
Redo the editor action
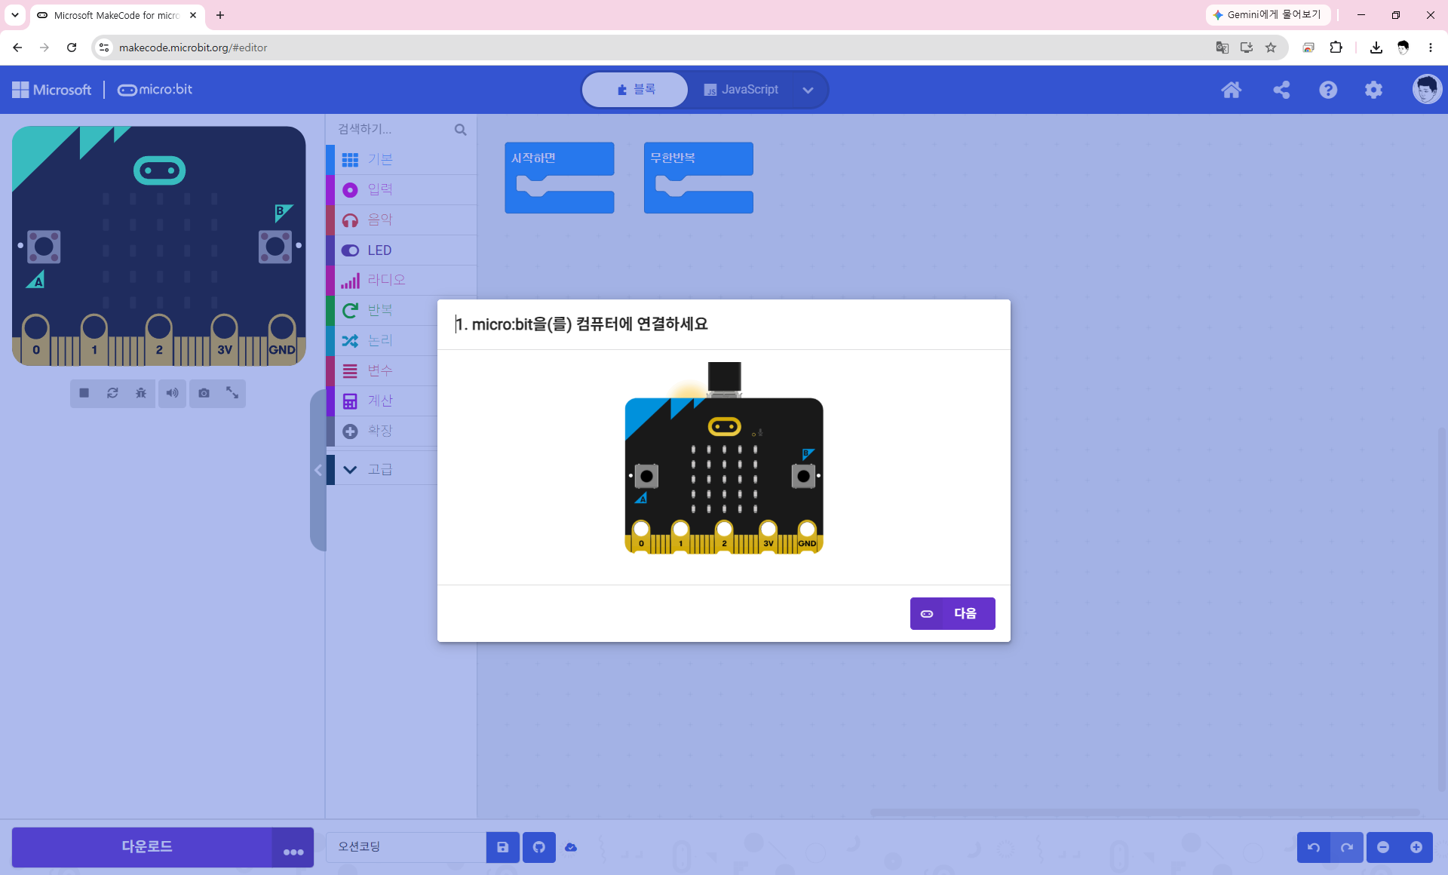[1347, 847]
